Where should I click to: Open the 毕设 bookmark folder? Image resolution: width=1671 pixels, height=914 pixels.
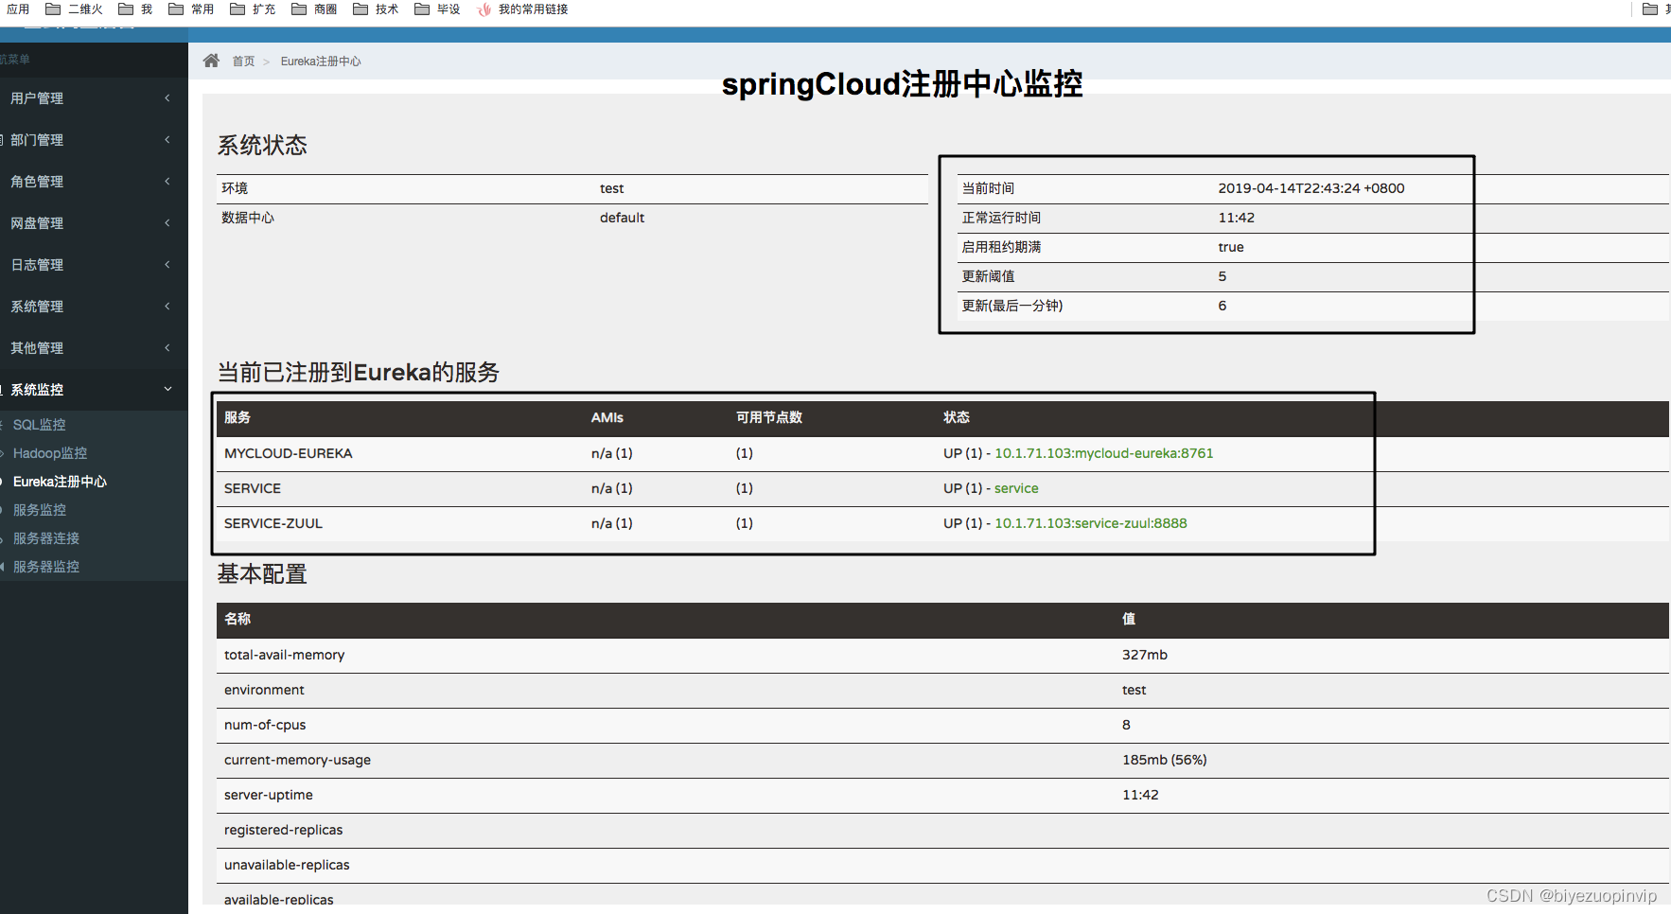pyautogui.click(x=437, y=9)
